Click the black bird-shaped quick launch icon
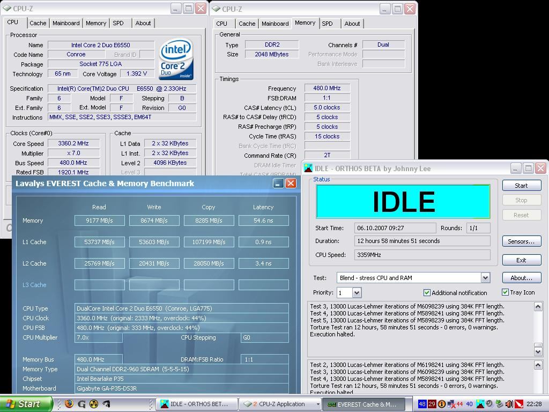The image size is (549, 412). click(x=106, y=404)
